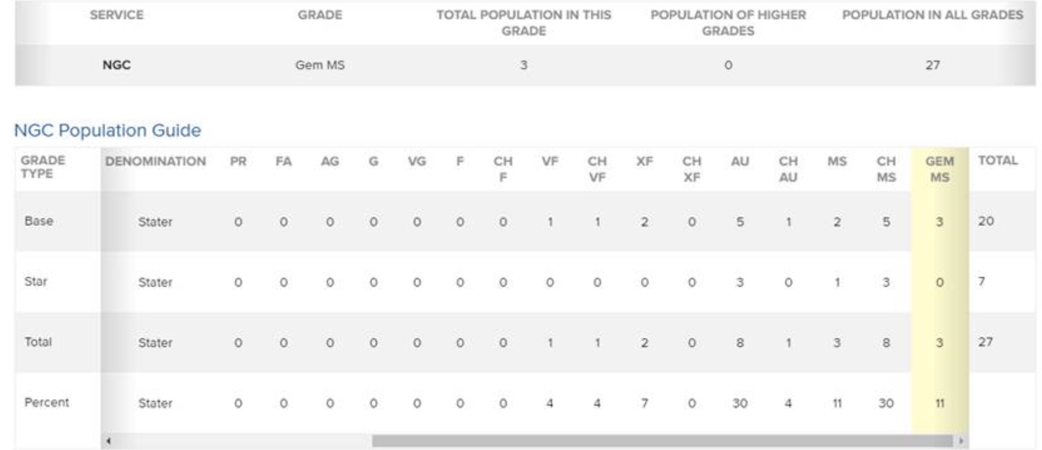Select the highlighted GEM MS column header
The height and width of the screenshot is (450, 1042).
[939, 169]
